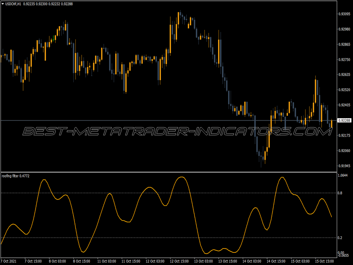The width and height of the screenshot is (353, 265).
Task: Click the 7 Oct 15:00 time label
Action: tap(33, 261)
